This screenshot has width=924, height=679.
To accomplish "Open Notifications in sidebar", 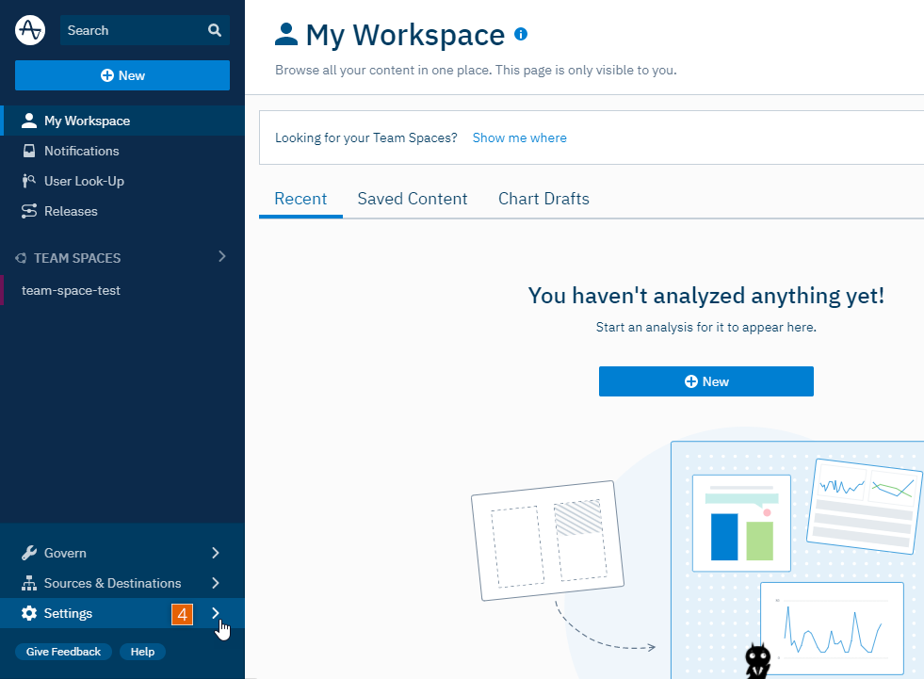I will (122, 151).
